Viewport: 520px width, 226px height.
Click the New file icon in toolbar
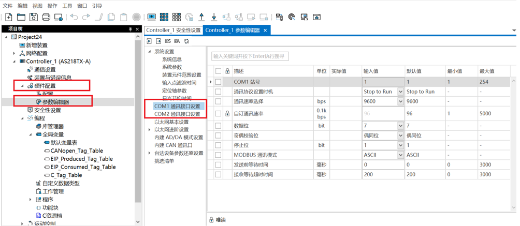9,17
